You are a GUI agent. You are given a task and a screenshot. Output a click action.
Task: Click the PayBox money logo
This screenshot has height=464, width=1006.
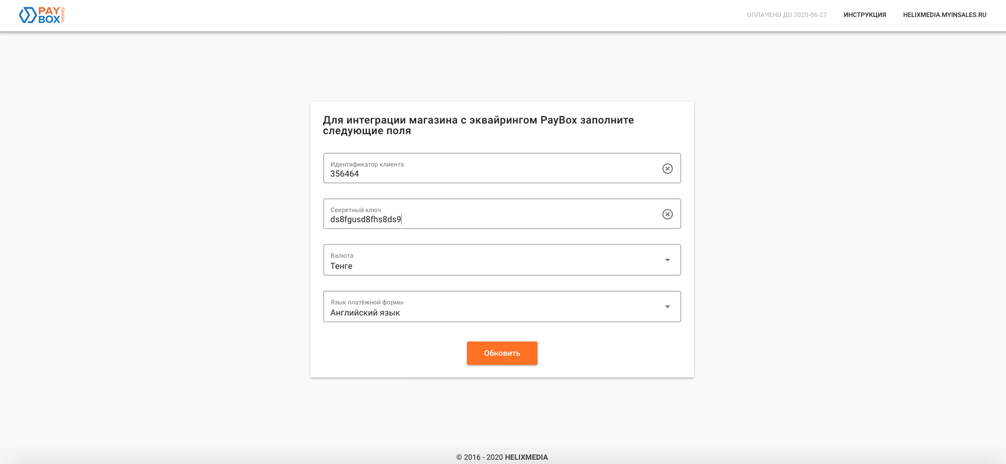[x=42, y=15]
